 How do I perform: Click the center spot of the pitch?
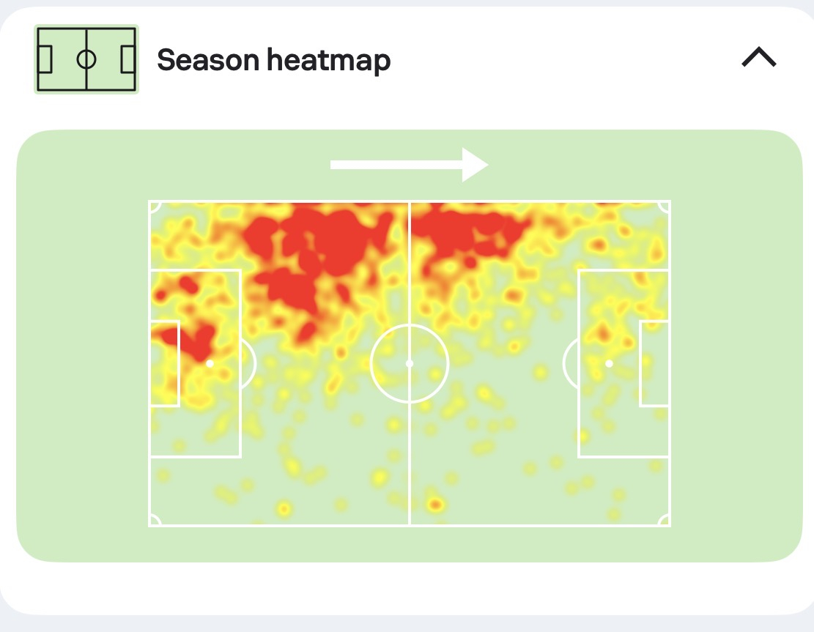[409, 364]
